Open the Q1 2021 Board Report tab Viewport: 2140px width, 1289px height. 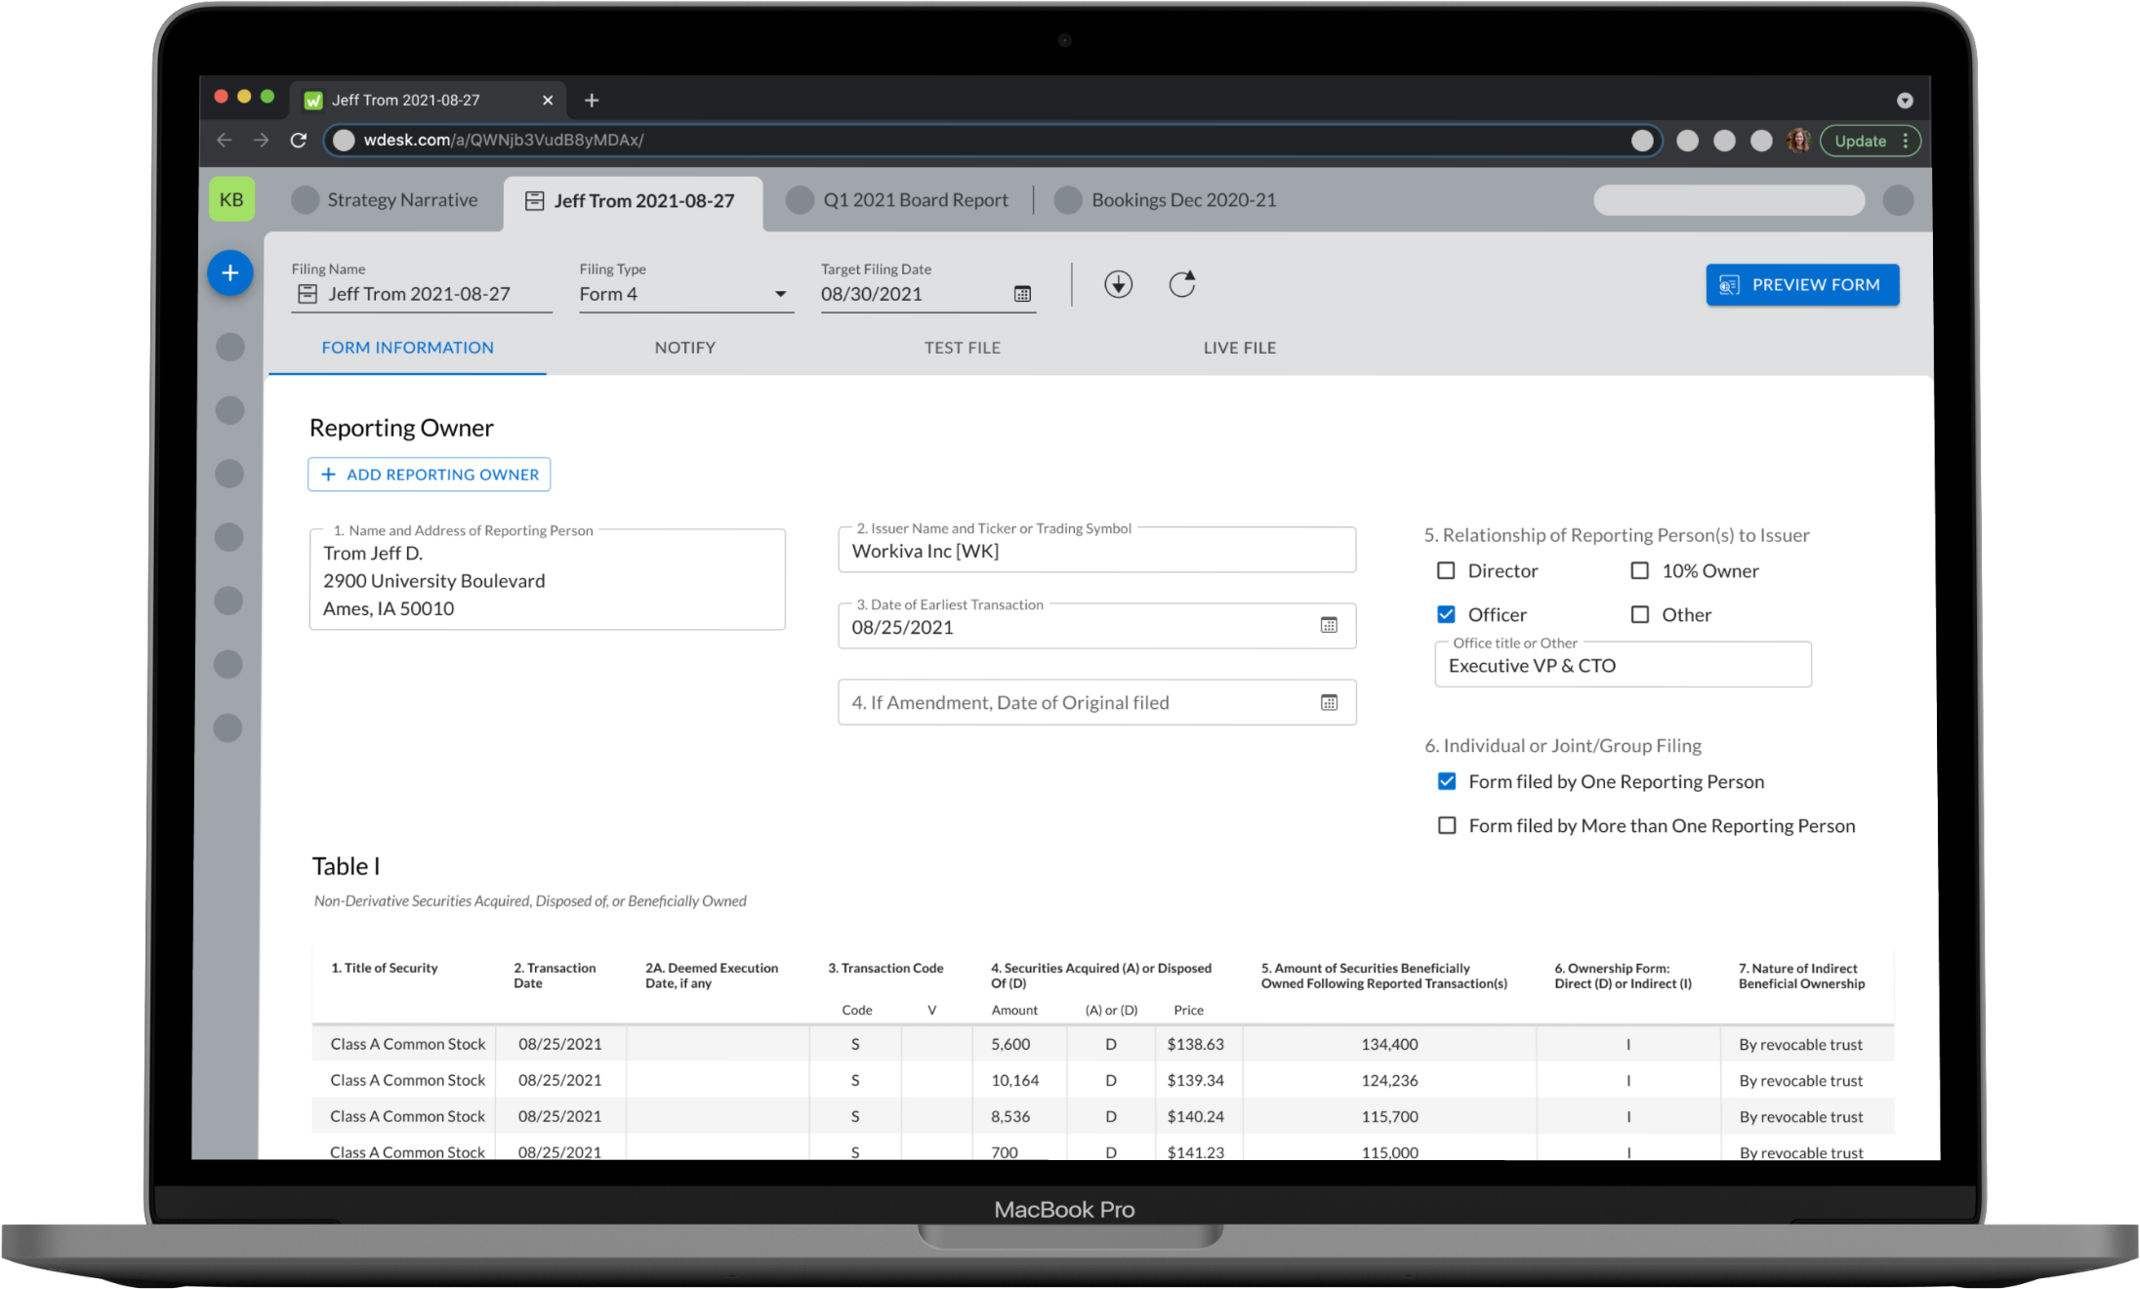point(896,200)
